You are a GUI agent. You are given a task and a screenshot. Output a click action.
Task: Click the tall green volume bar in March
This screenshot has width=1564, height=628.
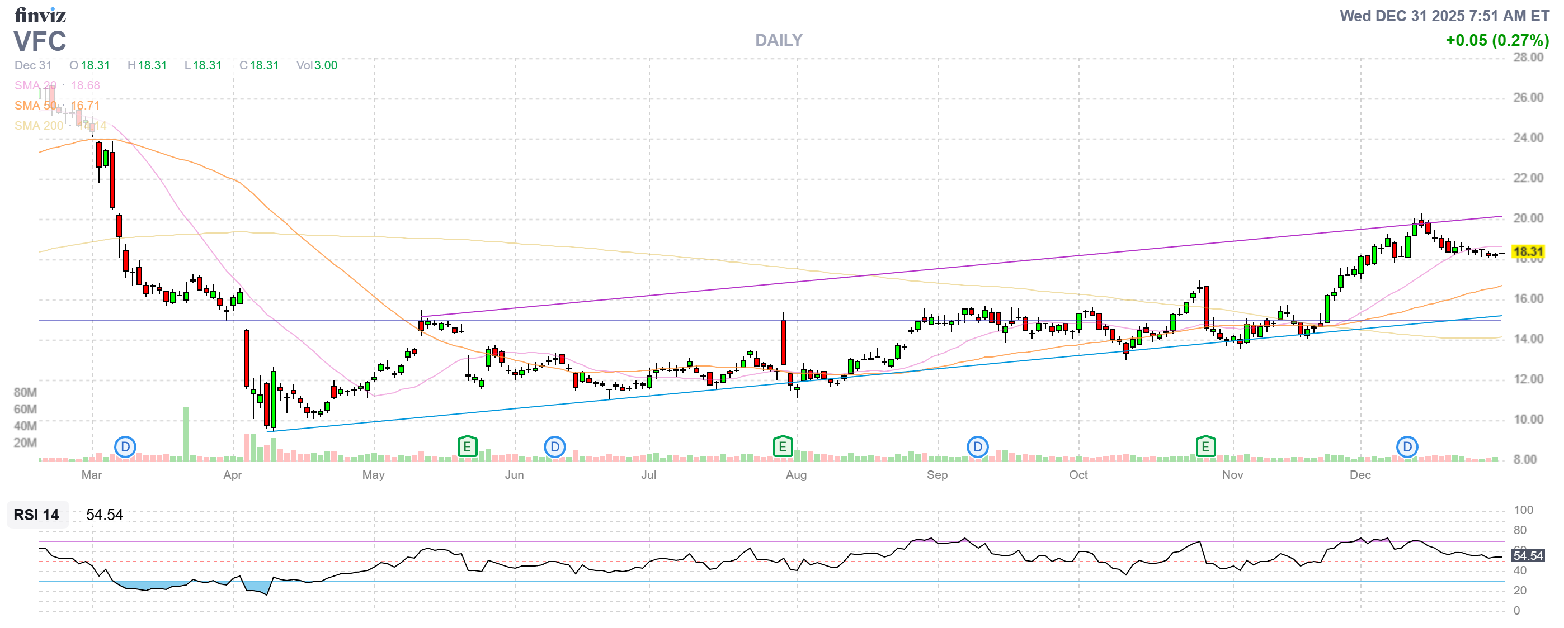coord(186,434)
